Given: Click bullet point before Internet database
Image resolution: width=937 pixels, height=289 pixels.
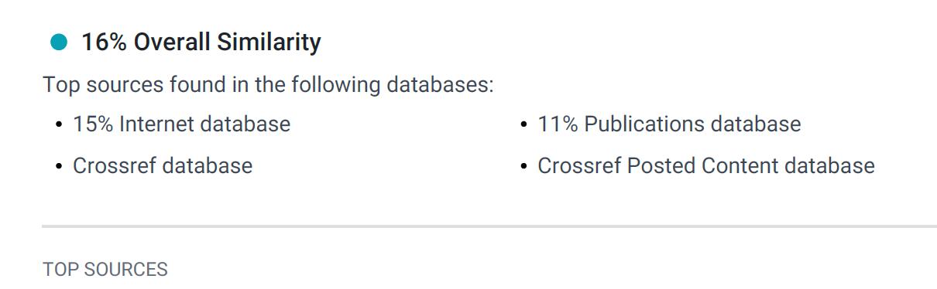Looking at the screenshot, I should (59, 124).
